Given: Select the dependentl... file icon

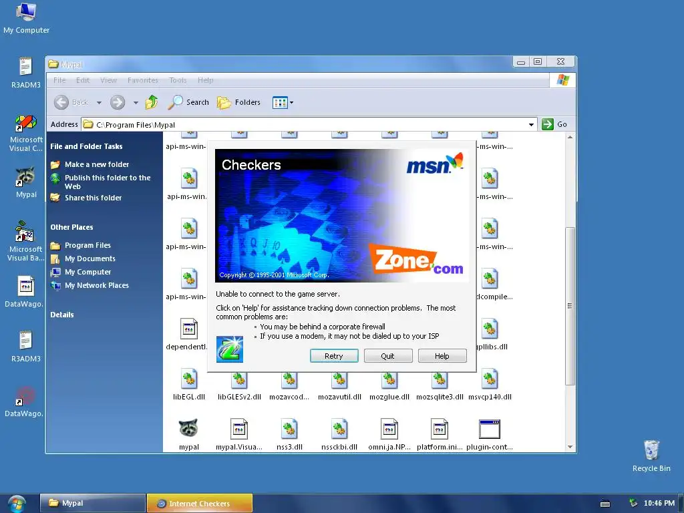Looking at the screenshot, I should [189, 329].
